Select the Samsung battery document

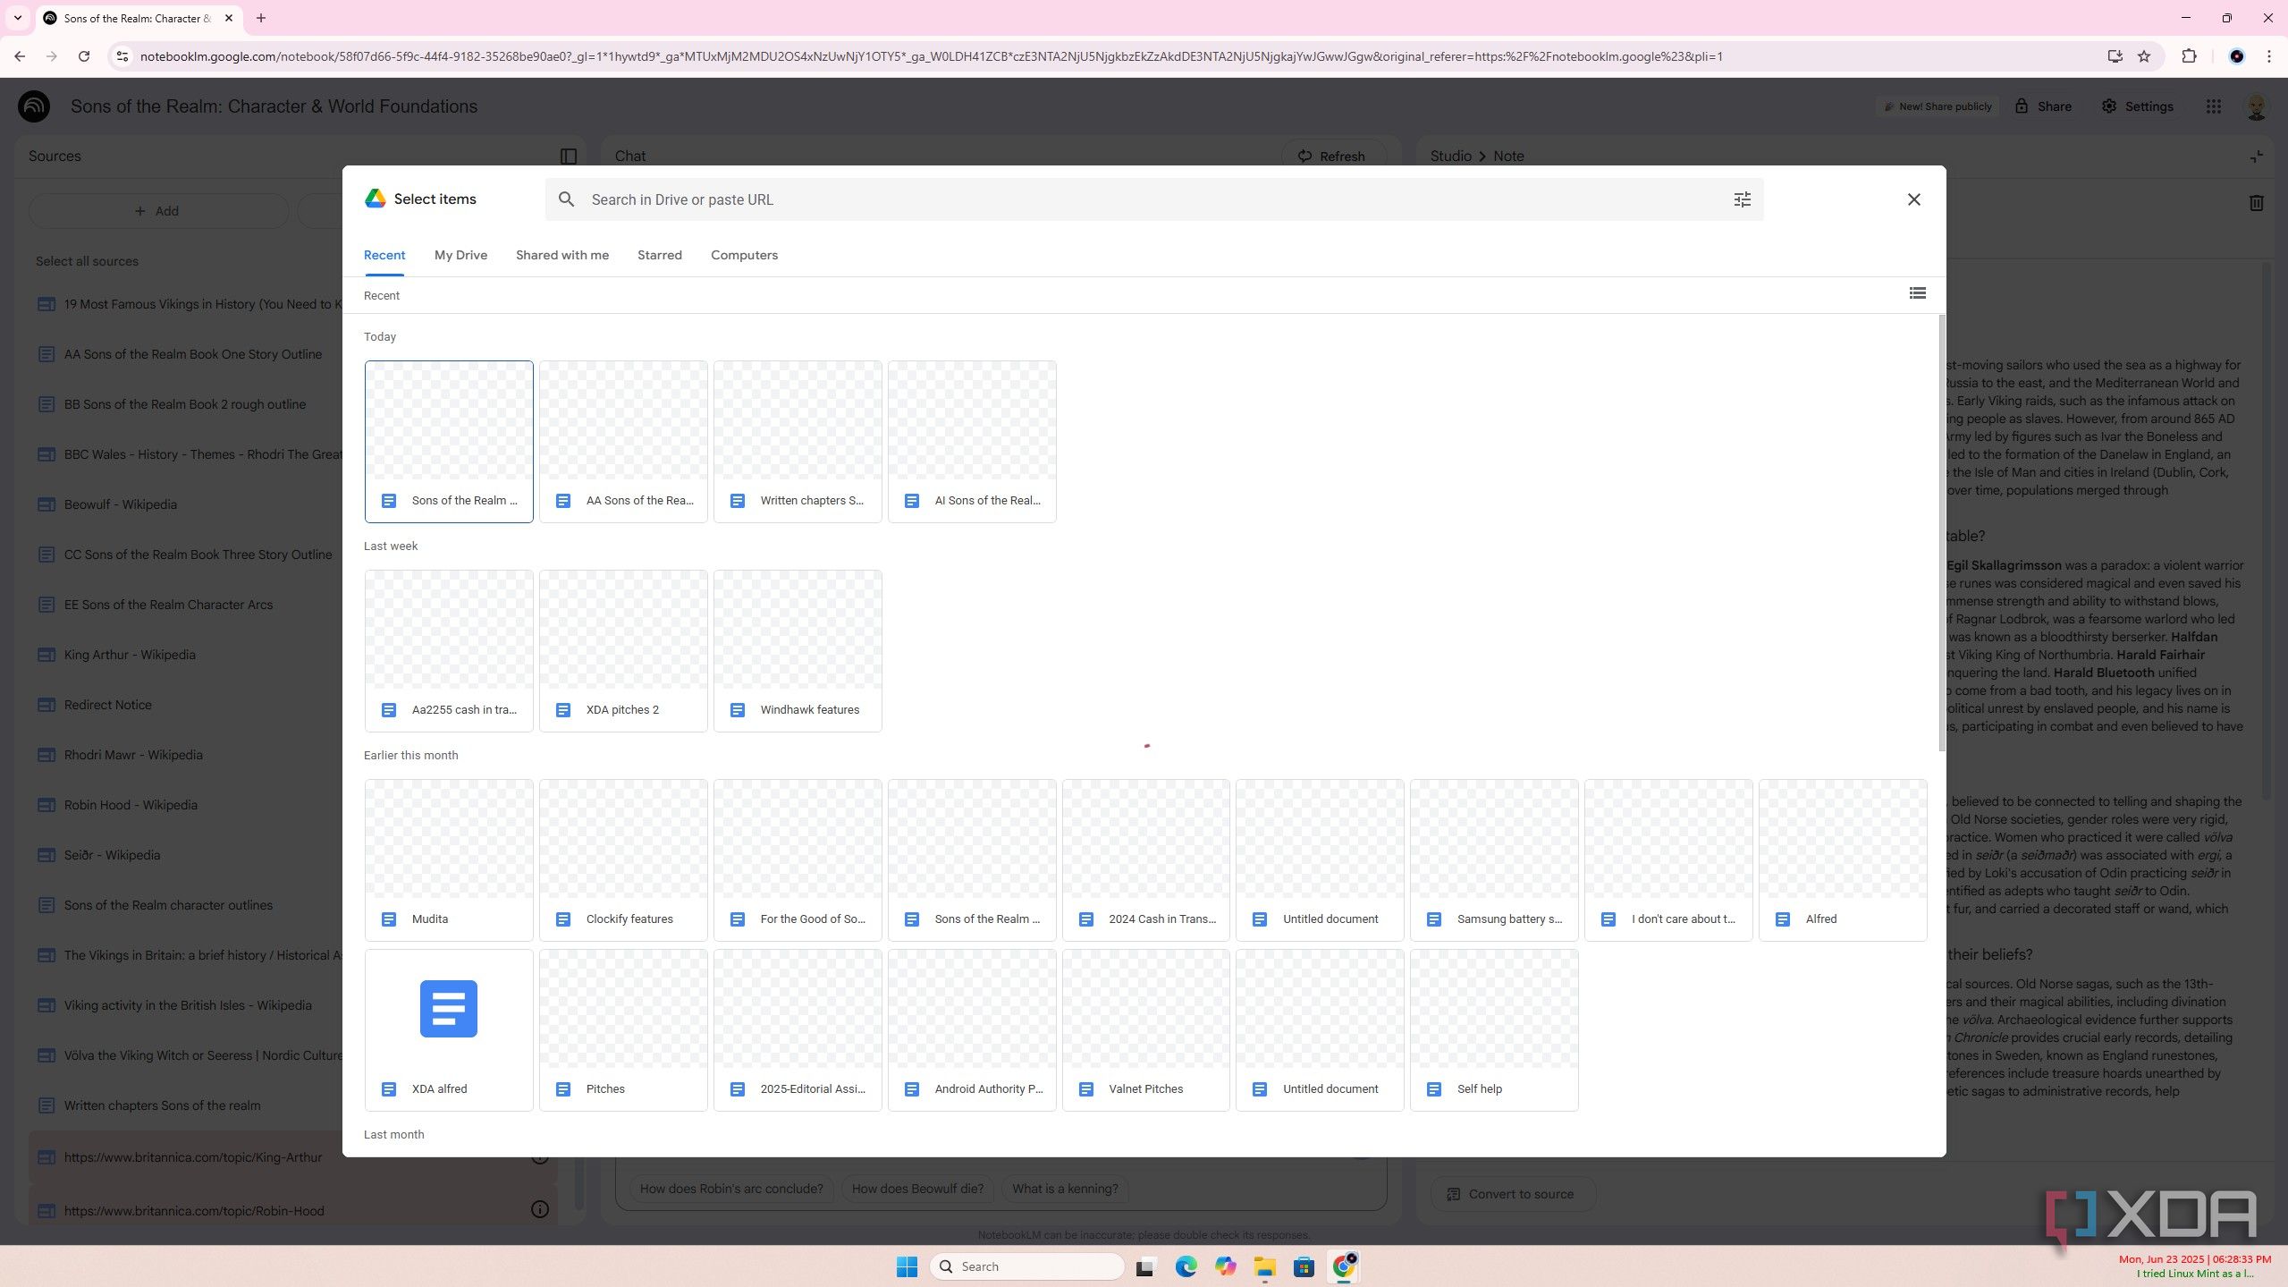pyautogui.click(x=1494, y=860)
